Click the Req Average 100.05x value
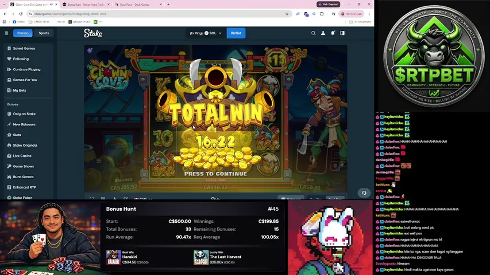The width and height of the screenshot is (490, 275). point(269,237)
